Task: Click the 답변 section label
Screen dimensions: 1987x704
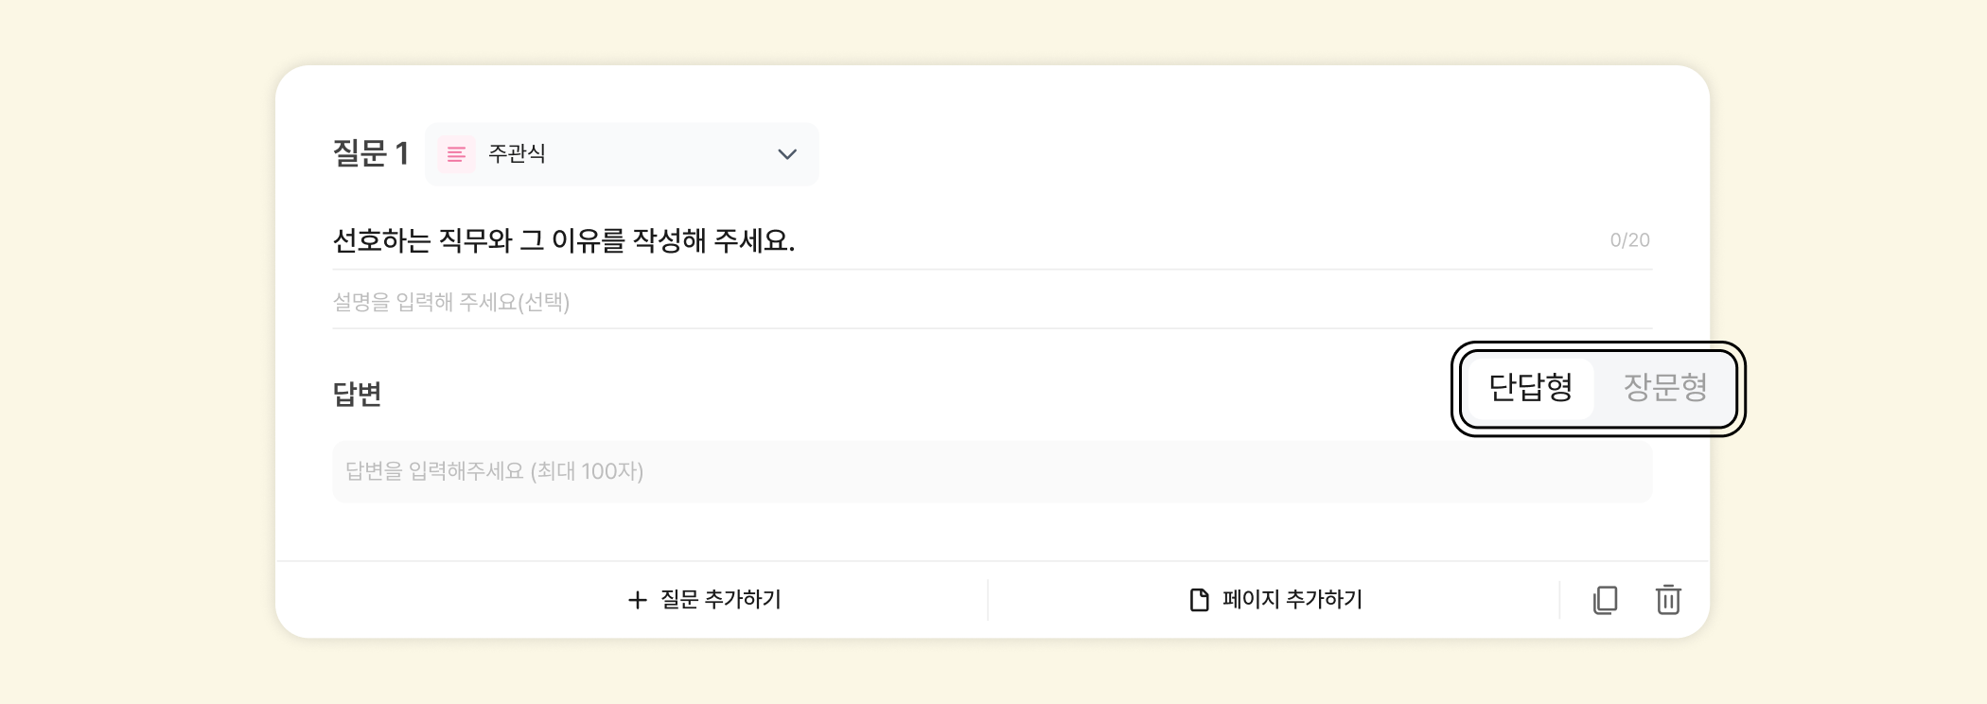Action: [x=357, y=394]
